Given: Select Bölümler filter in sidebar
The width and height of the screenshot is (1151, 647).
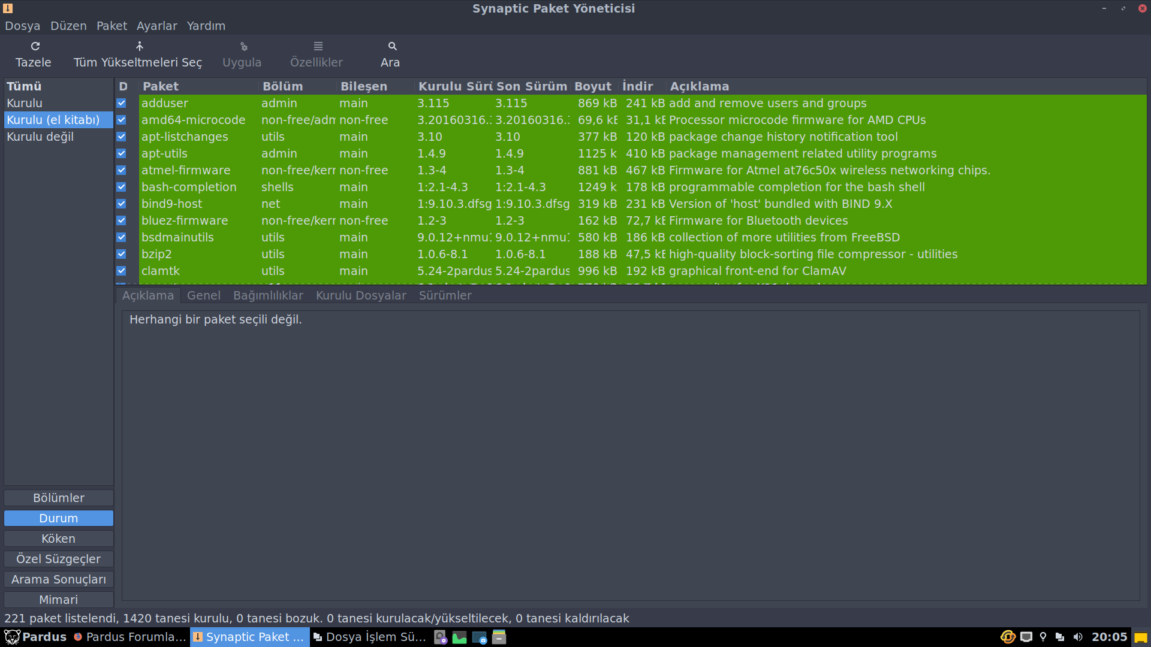Looking at the screenshot, I should pos(59,498).
